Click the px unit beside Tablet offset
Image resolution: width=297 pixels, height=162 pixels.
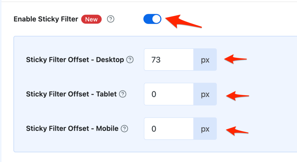205,94
